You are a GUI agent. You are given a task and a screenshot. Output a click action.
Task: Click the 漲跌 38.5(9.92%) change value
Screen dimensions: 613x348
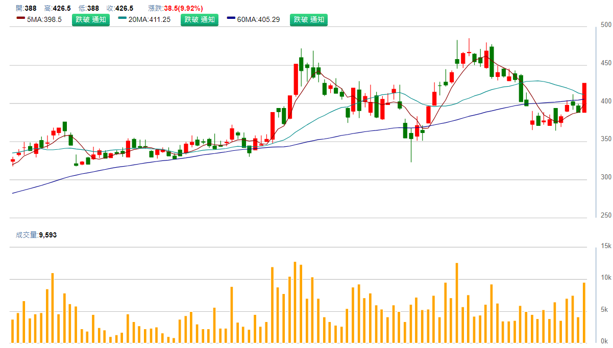click(x=183, y=8)
